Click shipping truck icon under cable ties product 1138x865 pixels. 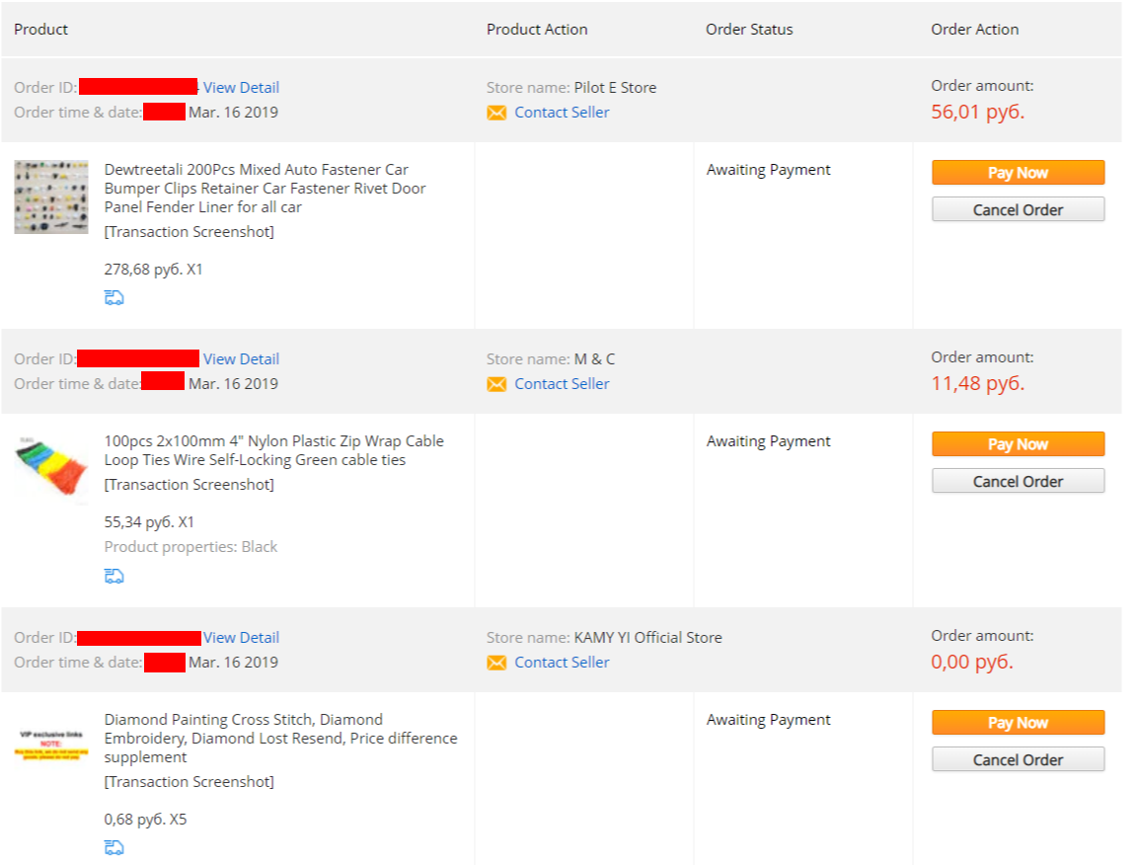click(x=114, y=576)
